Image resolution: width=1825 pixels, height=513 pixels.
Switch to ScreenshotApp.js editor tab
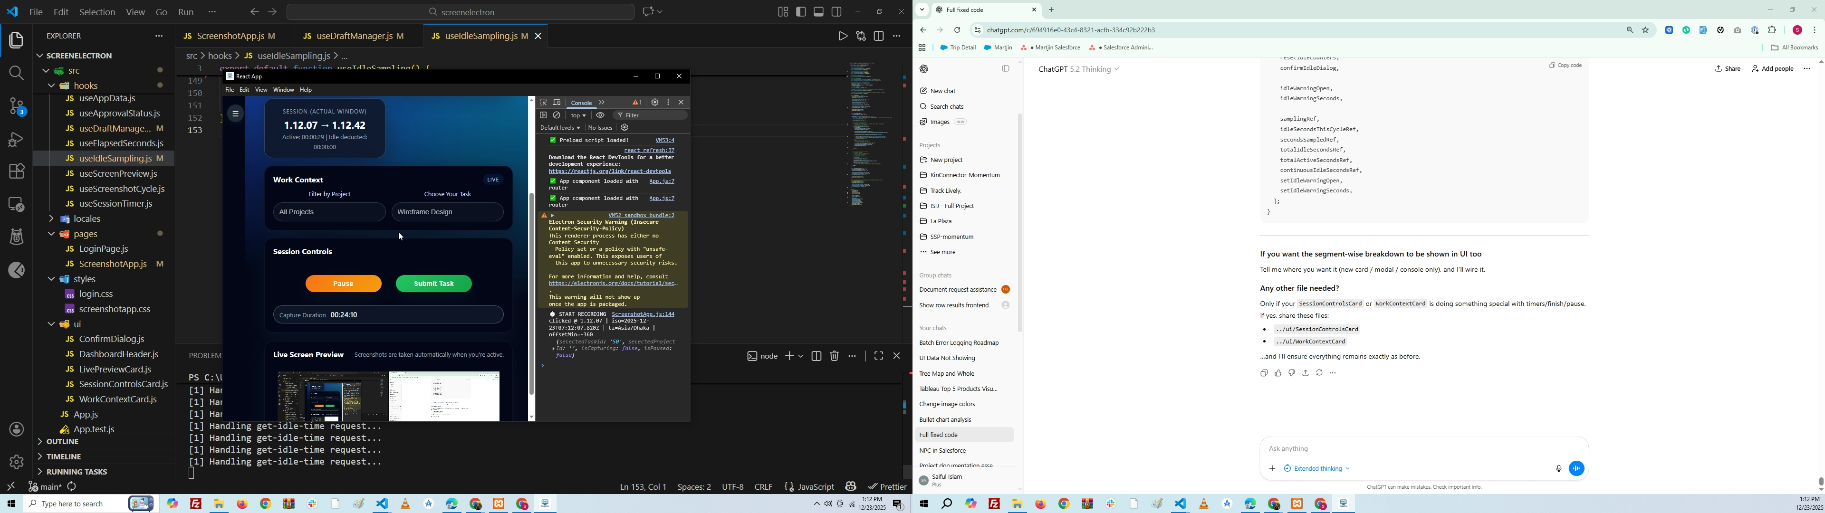click(230, 36)
